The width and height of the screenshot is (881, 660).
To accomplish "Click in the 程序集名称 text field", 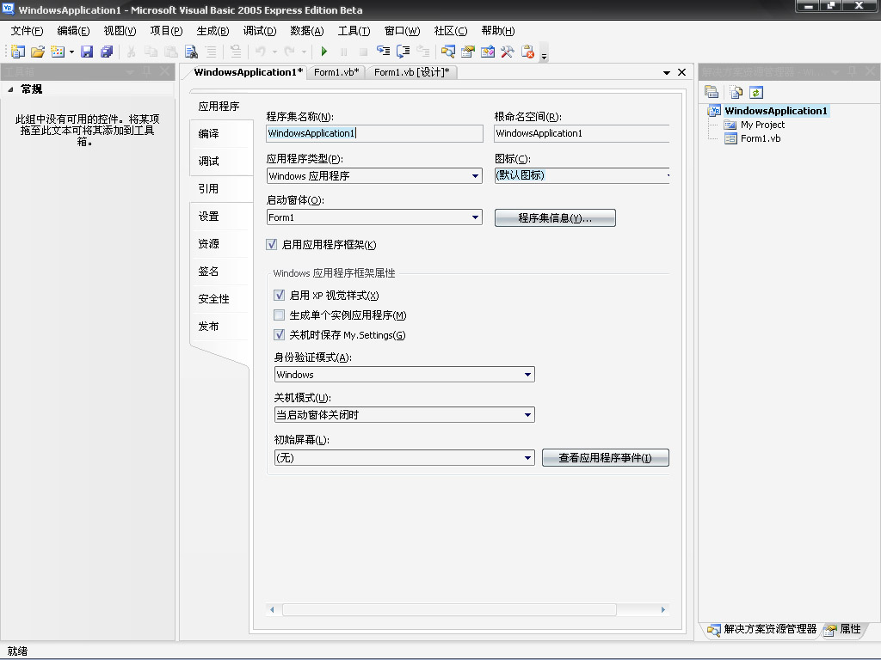I will coord(374,133).
